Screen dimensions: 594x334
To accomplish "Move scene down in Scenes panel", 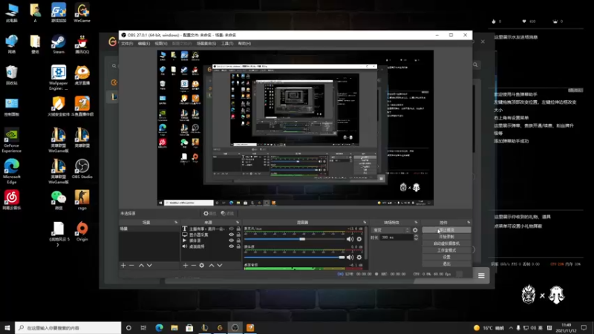I will (x=149, y=266).
